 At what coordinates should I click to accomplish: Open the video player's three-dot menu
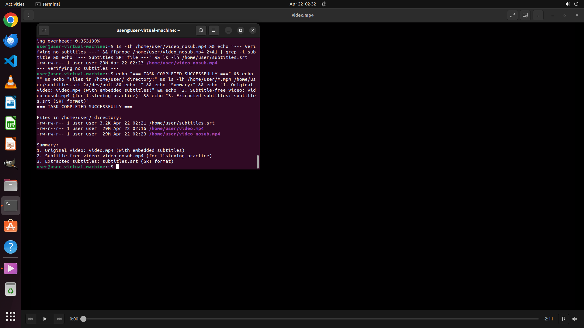(x=538, y=15)
